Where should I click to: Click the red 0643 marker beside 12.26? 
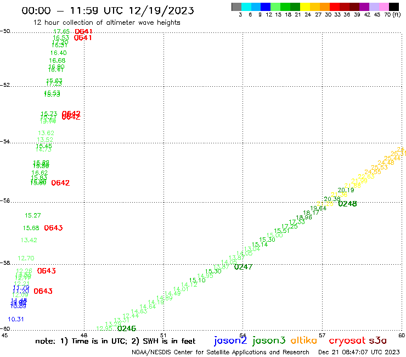46,271
